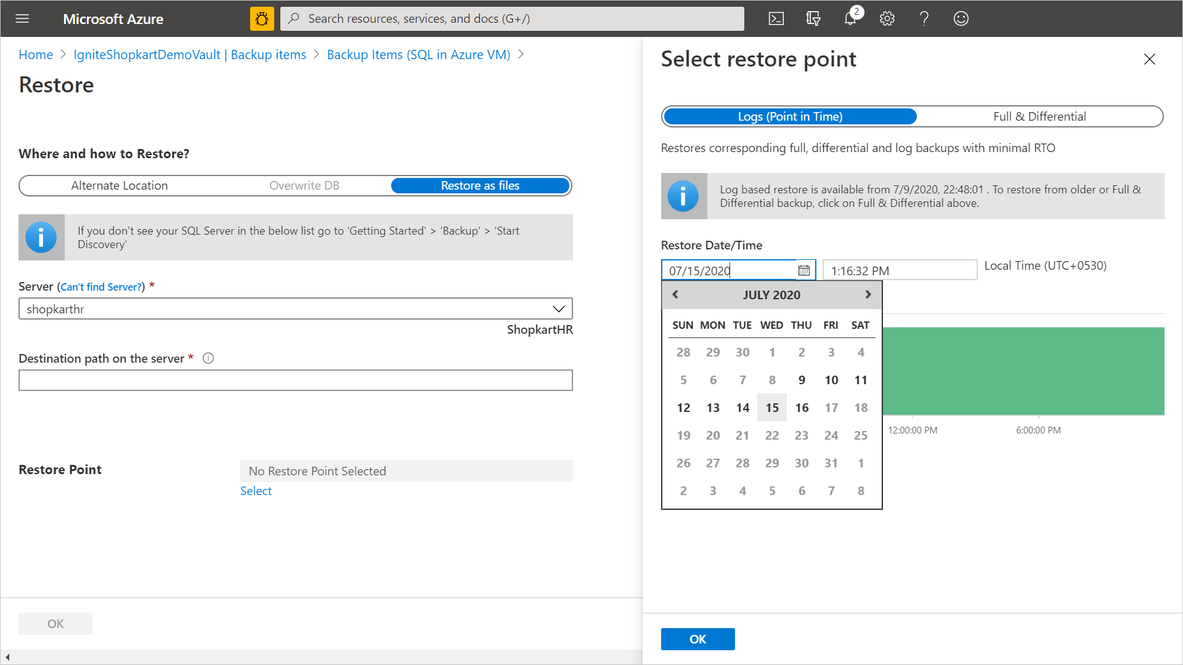Click blue OK button in restore point pane
Image resolution: width=1183 pixels, height=665 pixels.
point(697,639)
